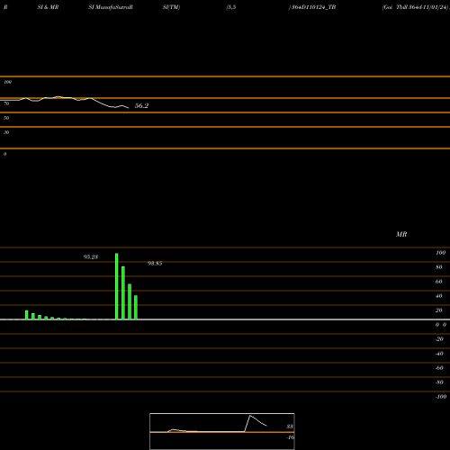Click the '364D110124_TB' symbol text
Viewport: 450px width, 450px height.
point(313,7)
